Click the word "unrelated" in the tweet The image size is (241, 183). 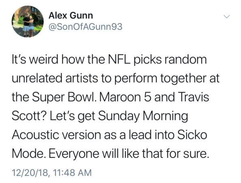(37, 78)
